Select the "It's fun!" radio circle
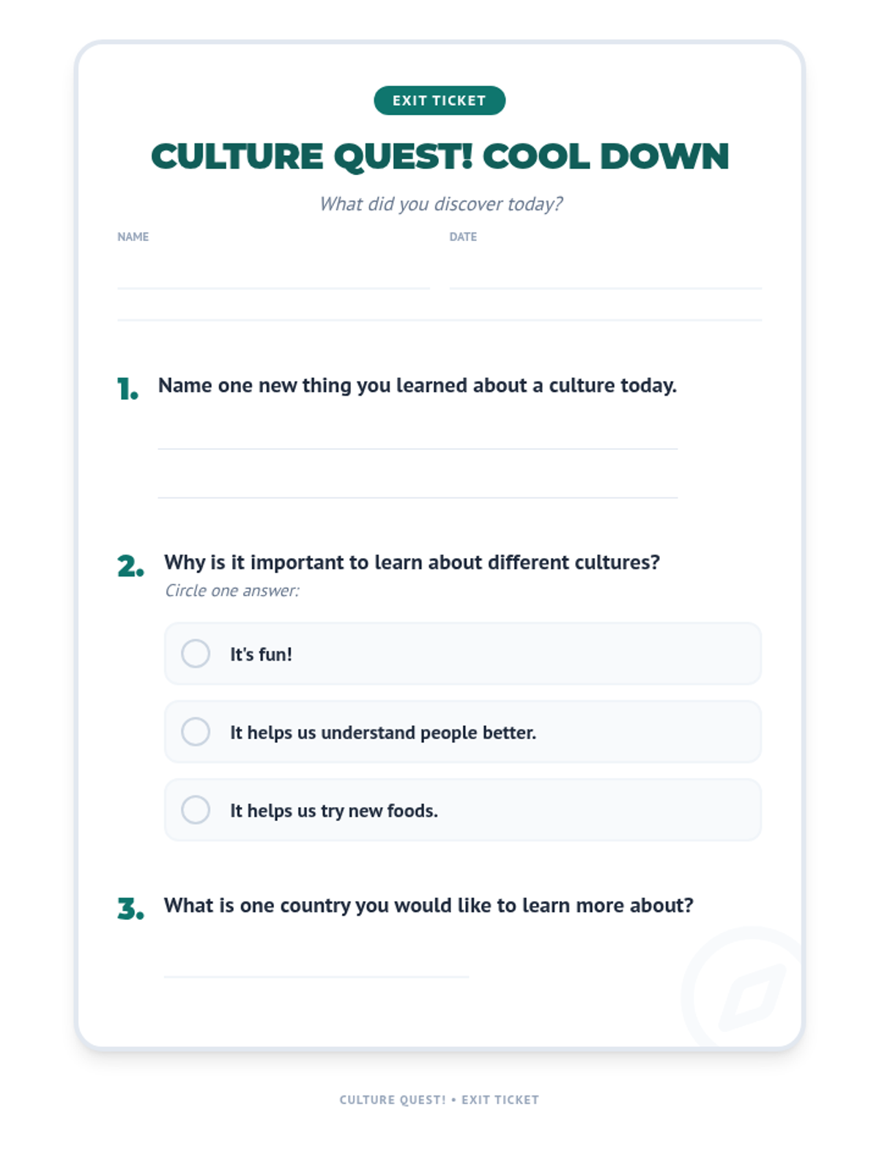 [196, 653]
